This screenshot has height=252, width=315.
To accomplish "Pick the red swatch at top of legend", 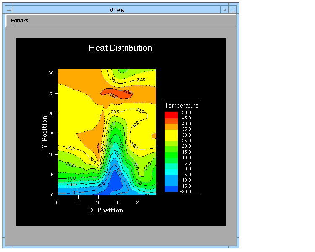I will coord(171,114).
